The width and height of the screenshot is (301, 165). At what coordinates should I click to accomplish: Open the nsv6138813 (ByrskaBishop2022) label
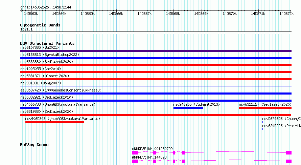(x=50, y=55)
